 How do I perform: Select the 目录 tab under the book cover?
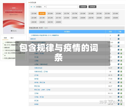click(x=5, y=38)
